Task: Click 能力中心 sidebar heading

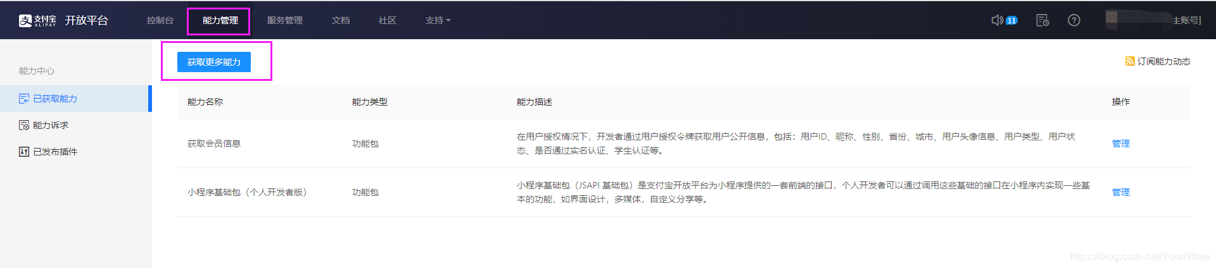Action: [37, 71]
